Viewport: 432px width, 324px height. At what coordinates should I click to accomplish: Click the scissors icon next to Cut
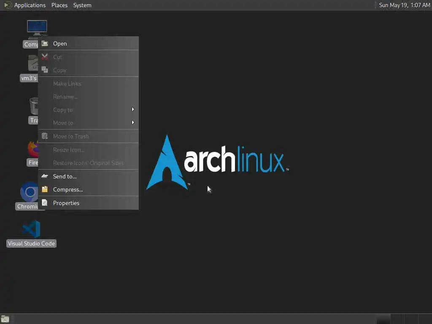45,57
